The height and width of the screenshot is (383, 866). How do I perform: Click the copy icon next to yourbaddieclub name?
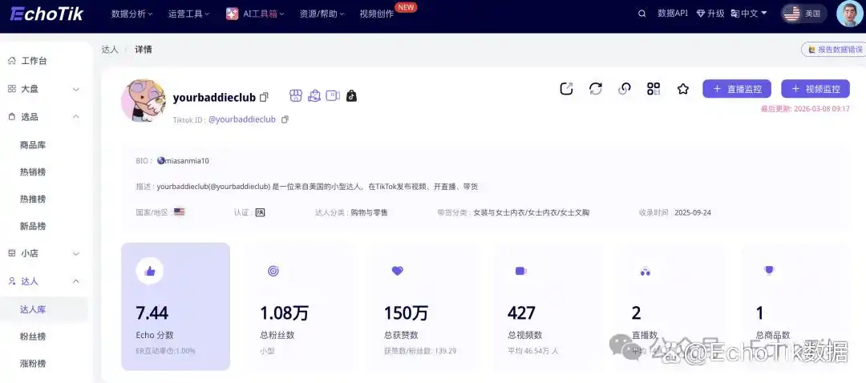pyautogui.click(x=265, y=98)
